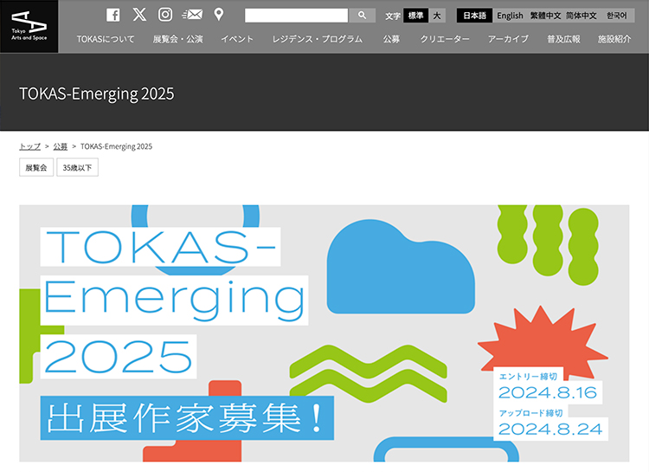Set text size to 標準
Screen dimensions: 649x472
click(x=415, y=16)
